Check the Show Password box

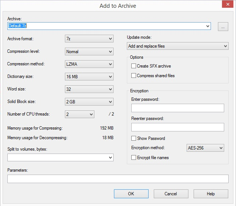pyautogui.click(x=134, y=138)
